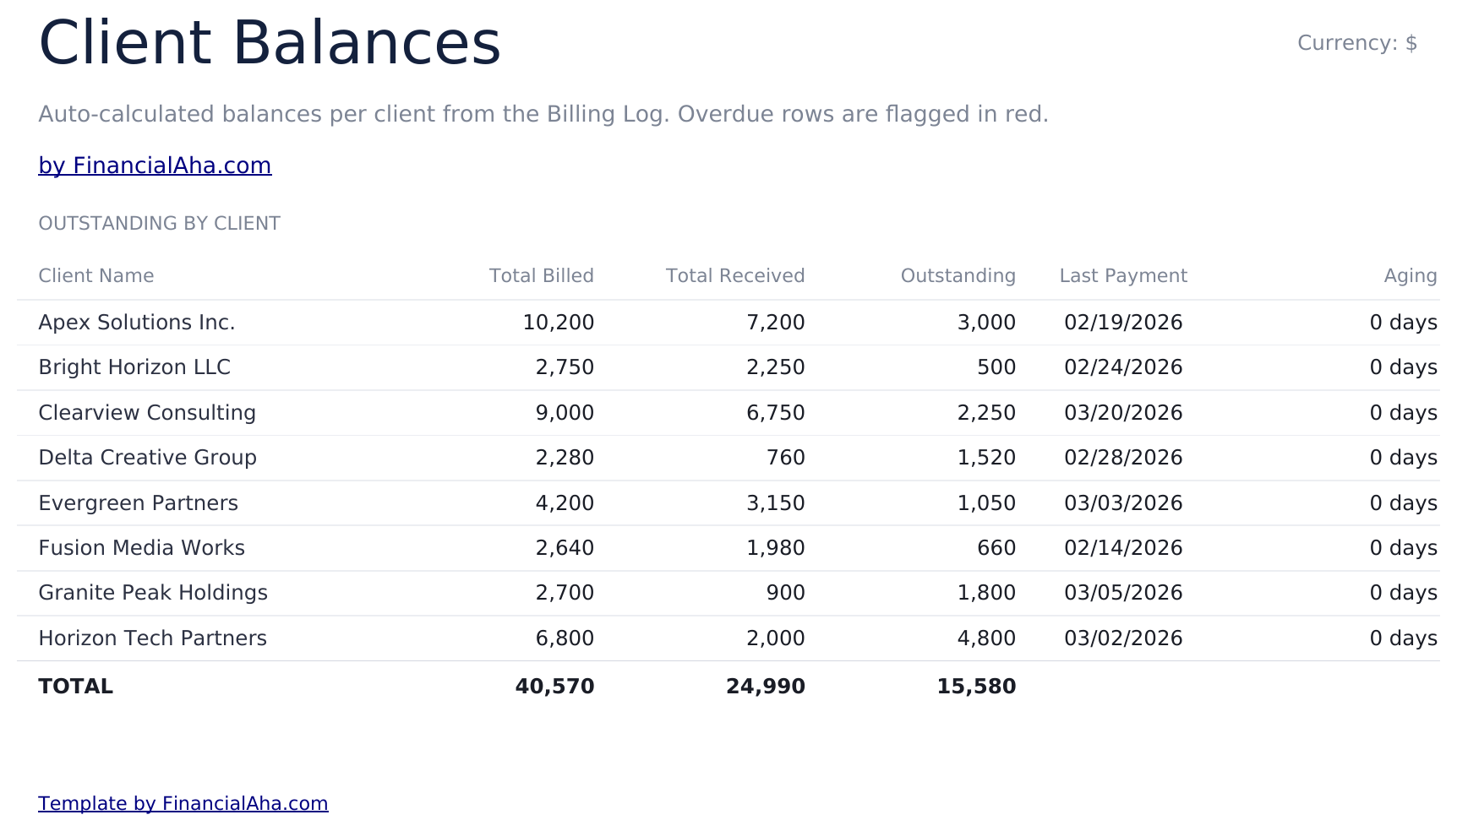Click the 'Client Balances' title
Screen dimensions: 1457x831
point(270,43)
